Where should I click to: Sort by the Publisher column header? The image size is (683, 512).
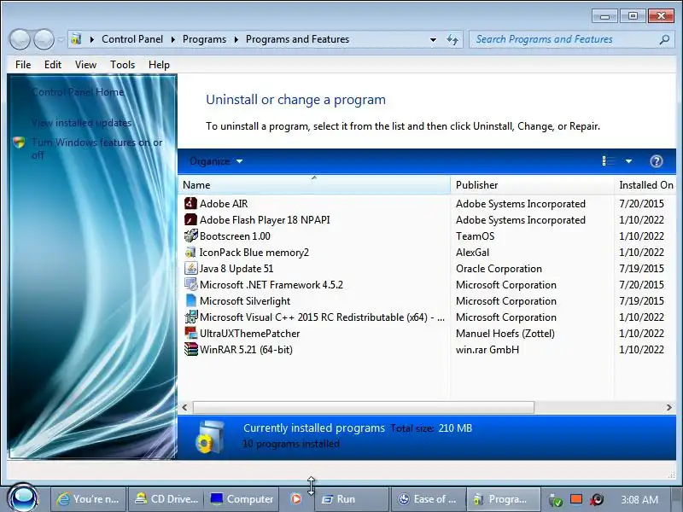[532, 184]
